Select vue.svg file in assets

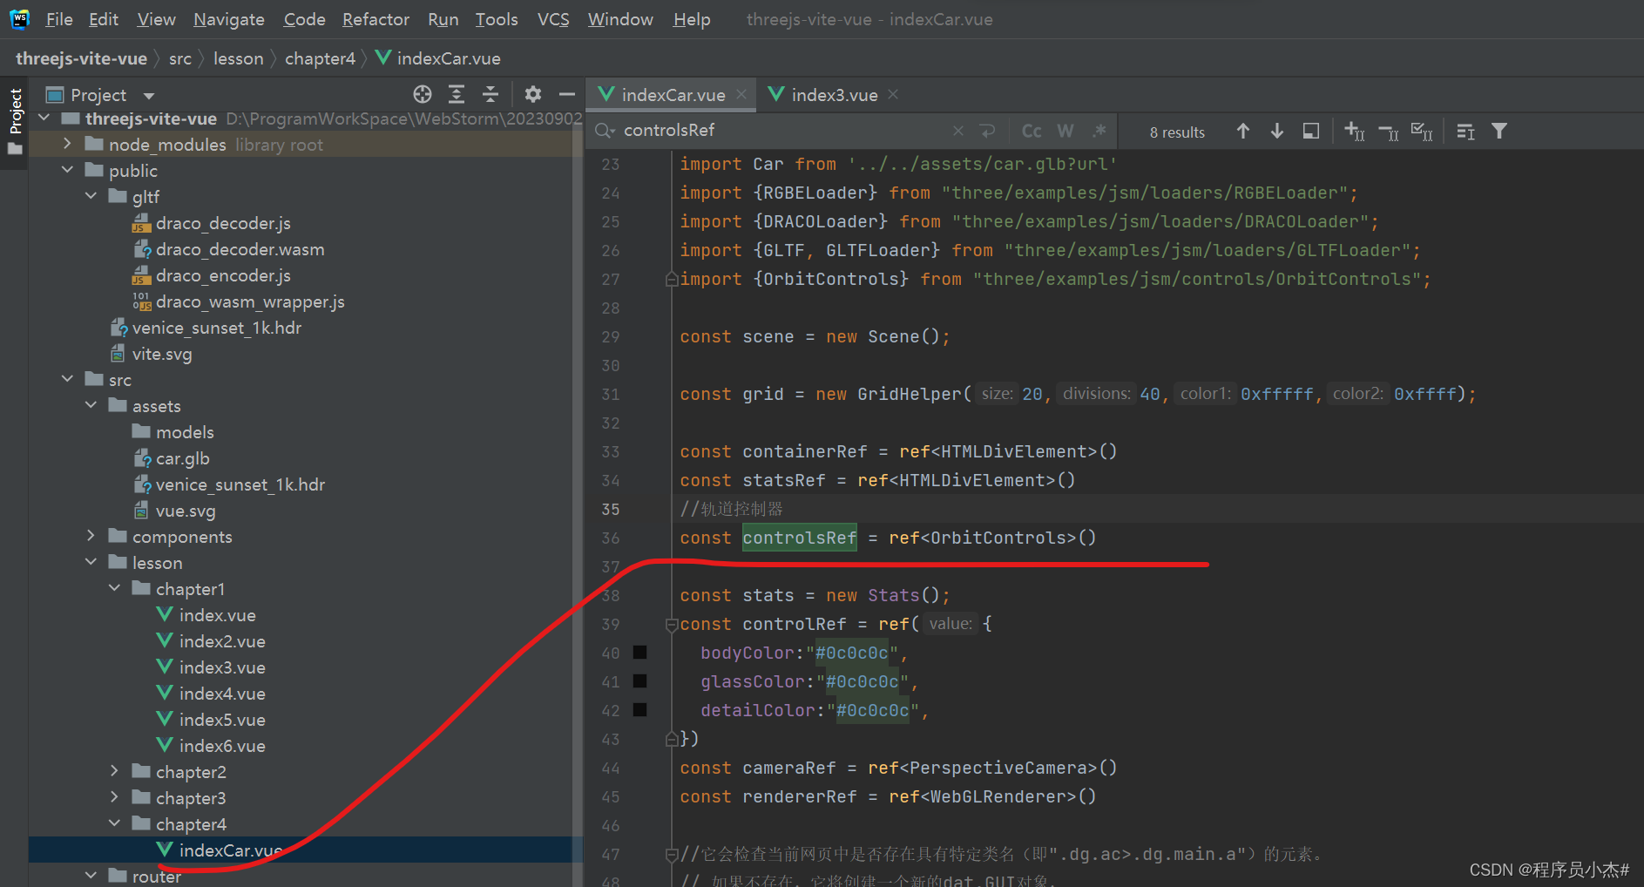point(186,511)
